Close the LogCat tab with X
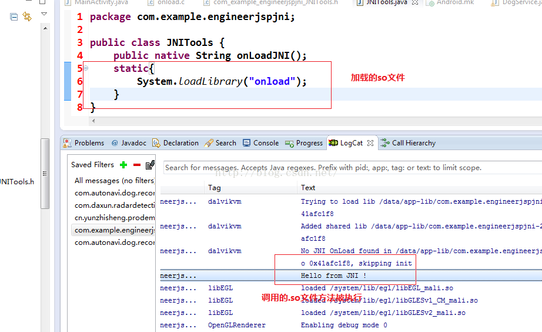Image resolution: width=542 pixels, height=332 pixels. (x=370, y=143)
